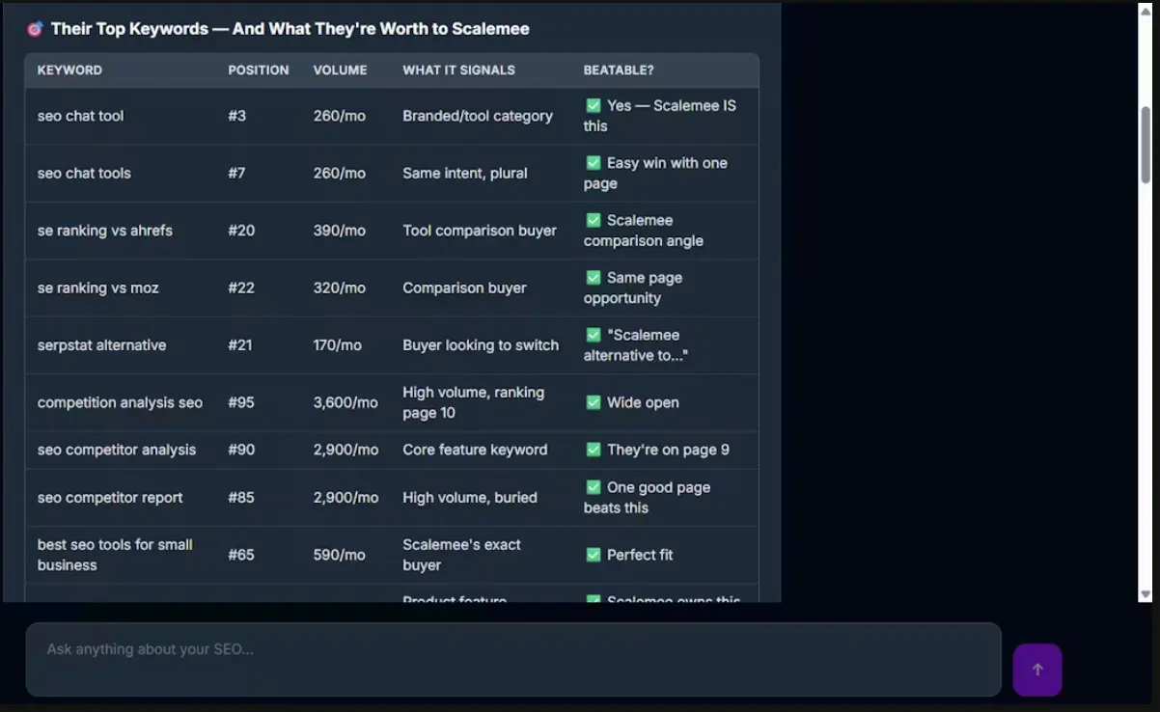This screenshot has width=1160, height=712.
Task: Click the green check beside 'Scalemee comparison angle'
Action: point(594,220)
